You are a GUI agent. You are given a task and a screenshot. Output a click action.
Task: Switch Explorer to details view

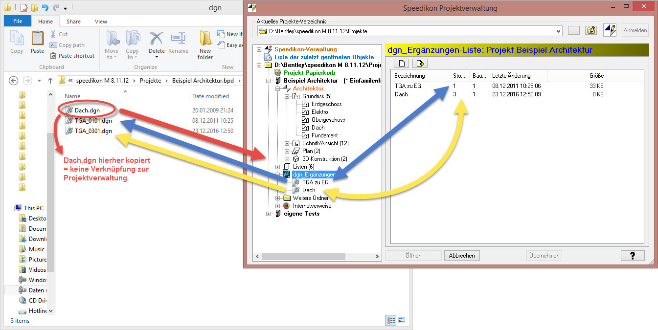point(391,320)
